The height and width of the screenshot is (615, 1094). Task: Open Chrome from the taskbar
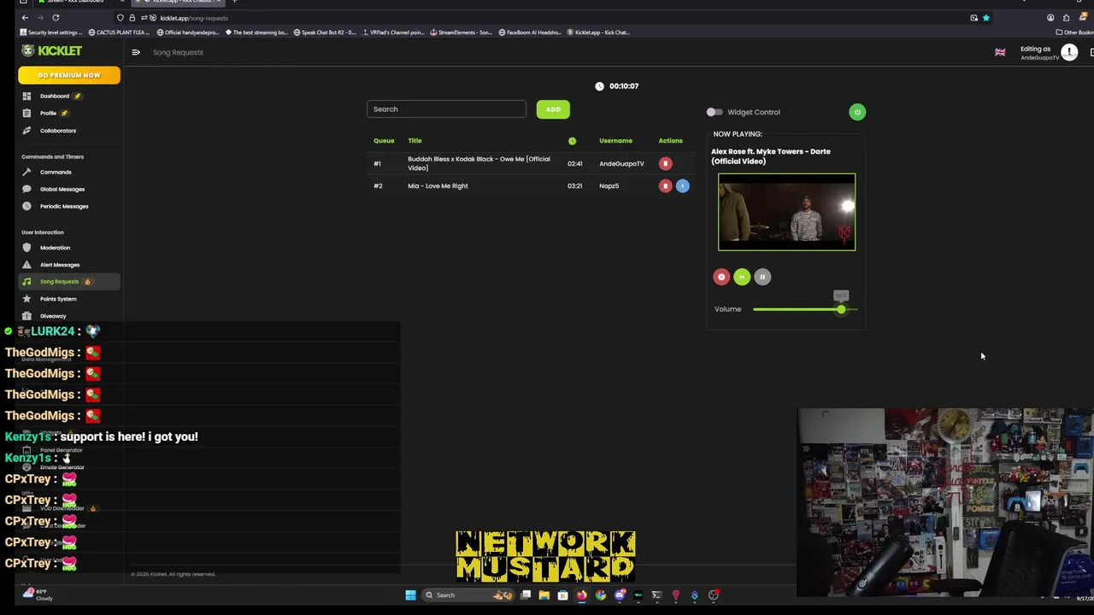coord(601,595)
